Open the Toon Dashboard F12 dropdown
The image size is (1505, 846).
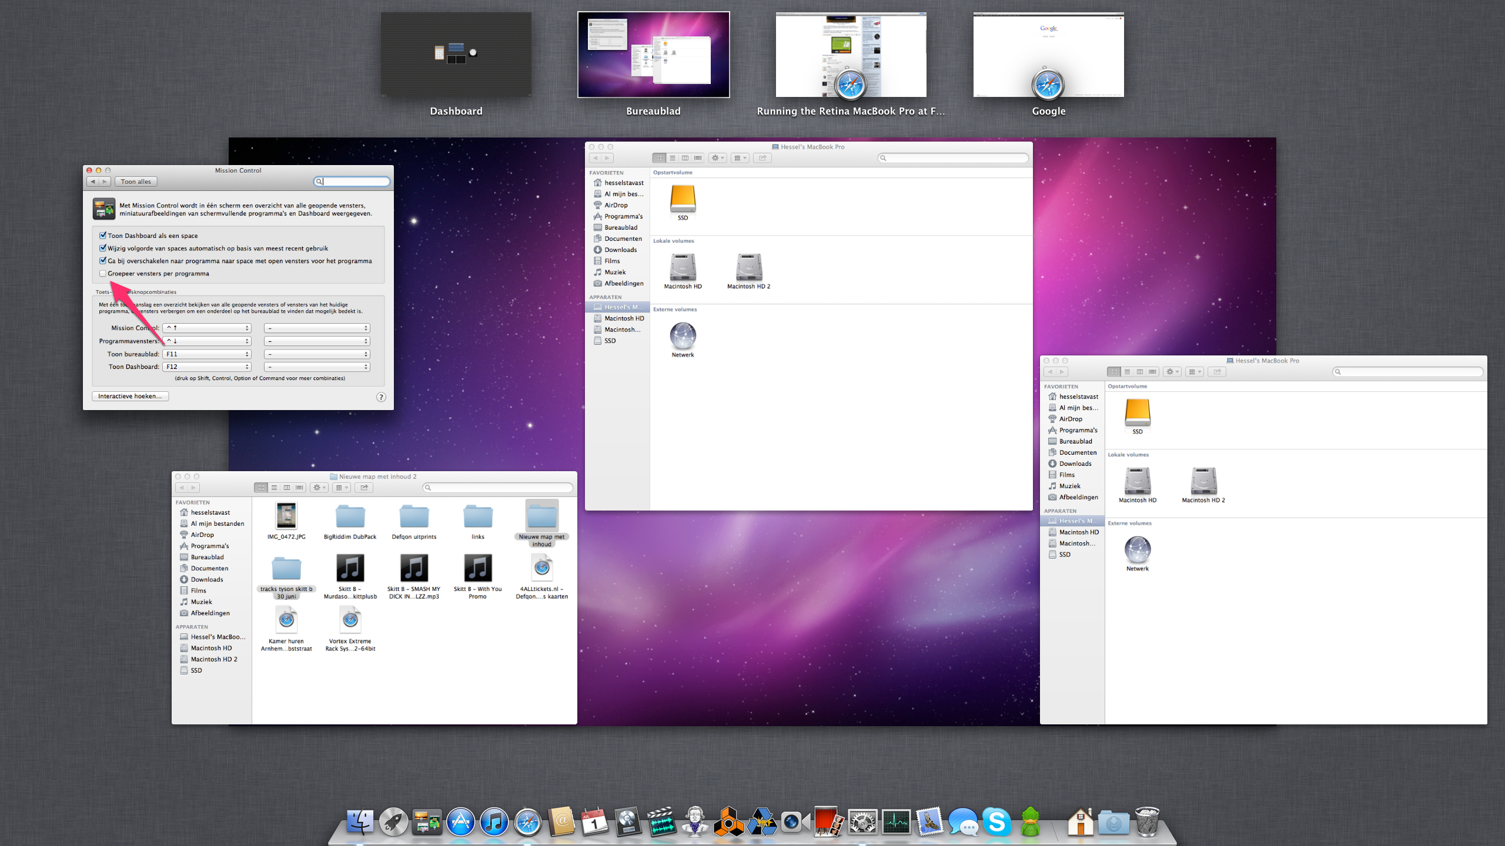(x=207, y=367)
